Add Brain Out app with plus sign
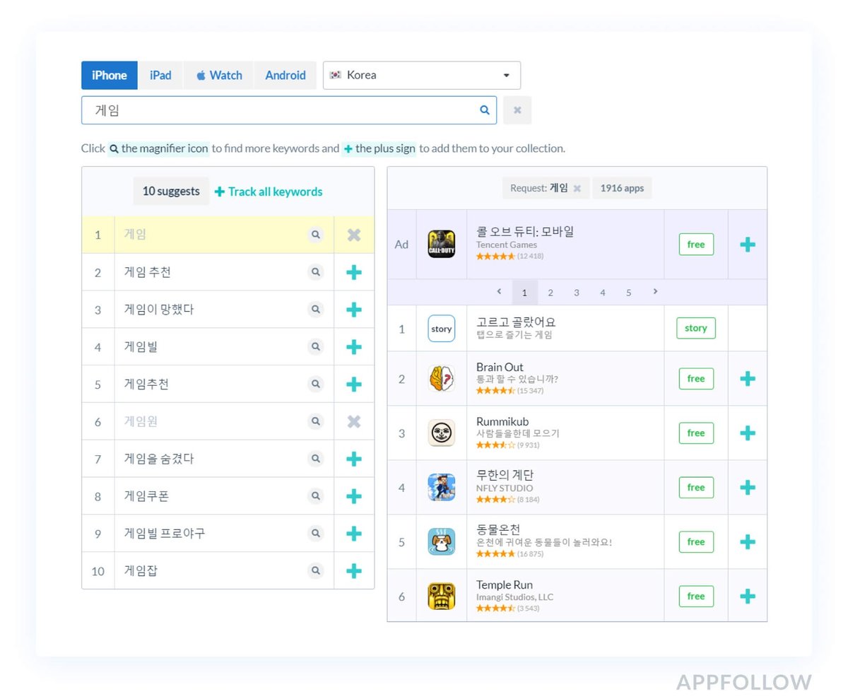Image resolution: width=848 pixels, height=699 pixels. click(748, 379)
